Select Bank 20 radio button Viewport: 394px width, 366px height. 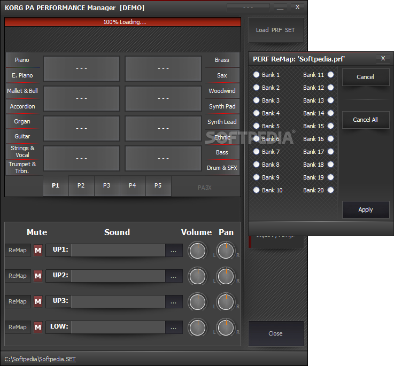[x=331, y=190]
